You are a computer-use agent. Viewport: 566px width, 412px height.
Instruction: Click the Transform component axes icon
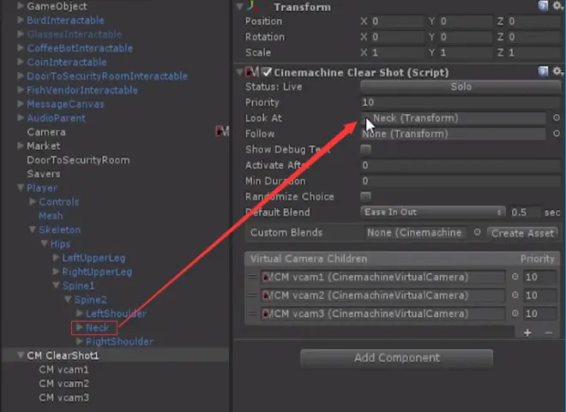click(252, 6)
